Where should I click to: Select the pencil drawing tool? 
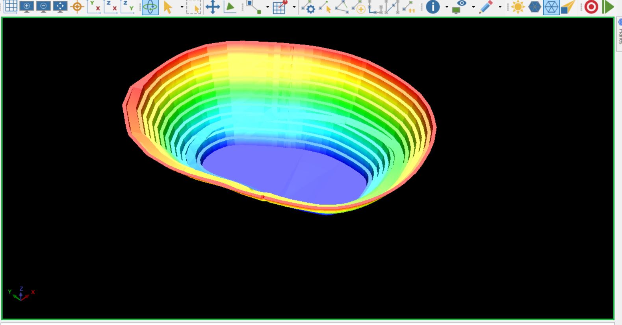[486, 7]
